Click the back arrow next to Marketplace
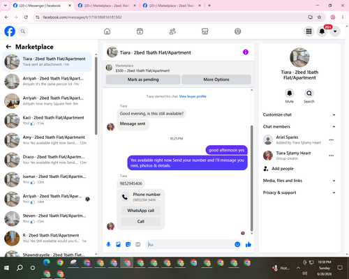 [8, 47]
